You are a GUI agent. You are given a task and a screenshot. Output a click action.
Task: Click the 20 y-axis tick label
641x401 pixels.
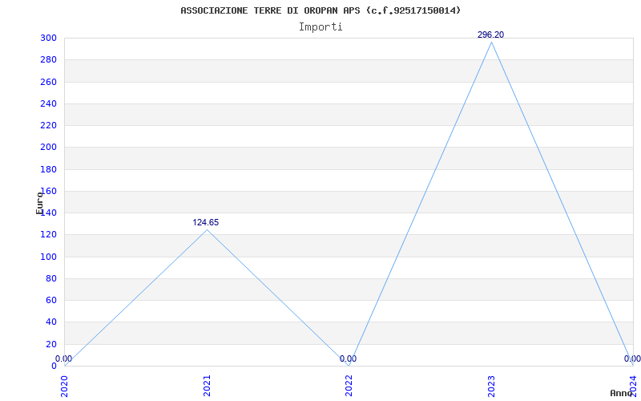51,344
